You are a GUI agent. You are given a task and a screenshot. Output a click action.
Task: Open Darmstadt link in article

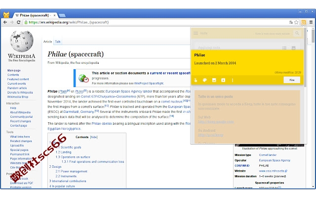click(x=71, y=112)
